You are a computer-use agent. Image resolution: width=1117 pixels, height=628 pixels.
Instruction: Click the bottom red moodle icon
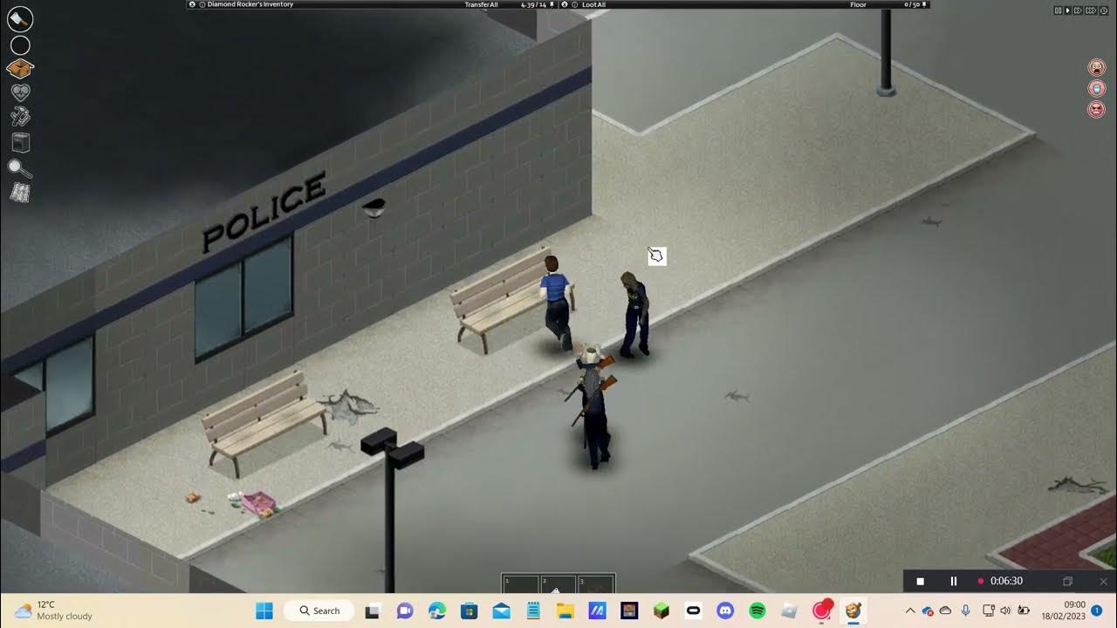tap(1096, 109)
